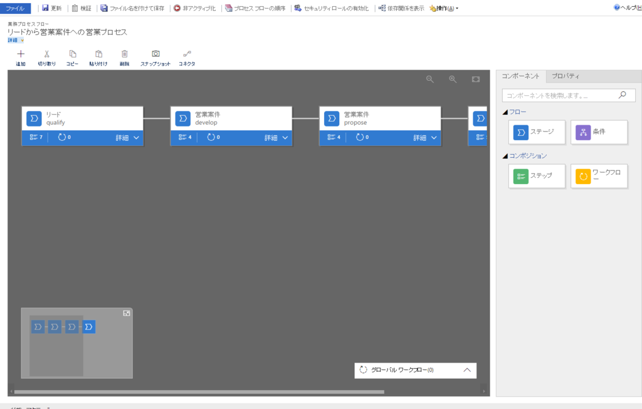Expand 詳細 on the リード qualify stage
642x409 pixels.
[x=128, y=138]
